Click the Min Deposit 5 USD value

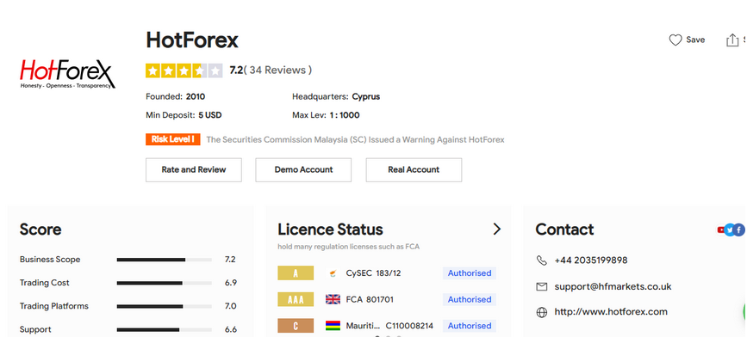(x=210, y=115)
